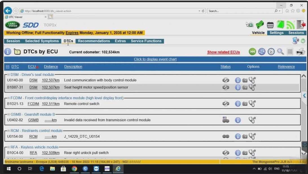The width and height of the screenshot is (308, 174).
Task: Open info for U0140-00 DTC
Action: click(x=238, y=80)
